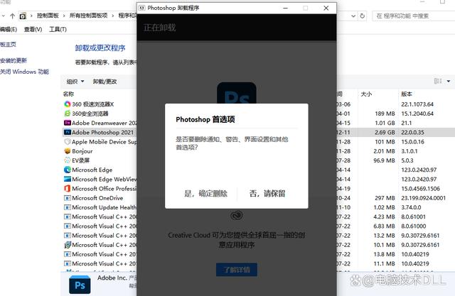
Task: Sort by the 版本 column header
Action: pyautogui.click(x=407, y=94)
